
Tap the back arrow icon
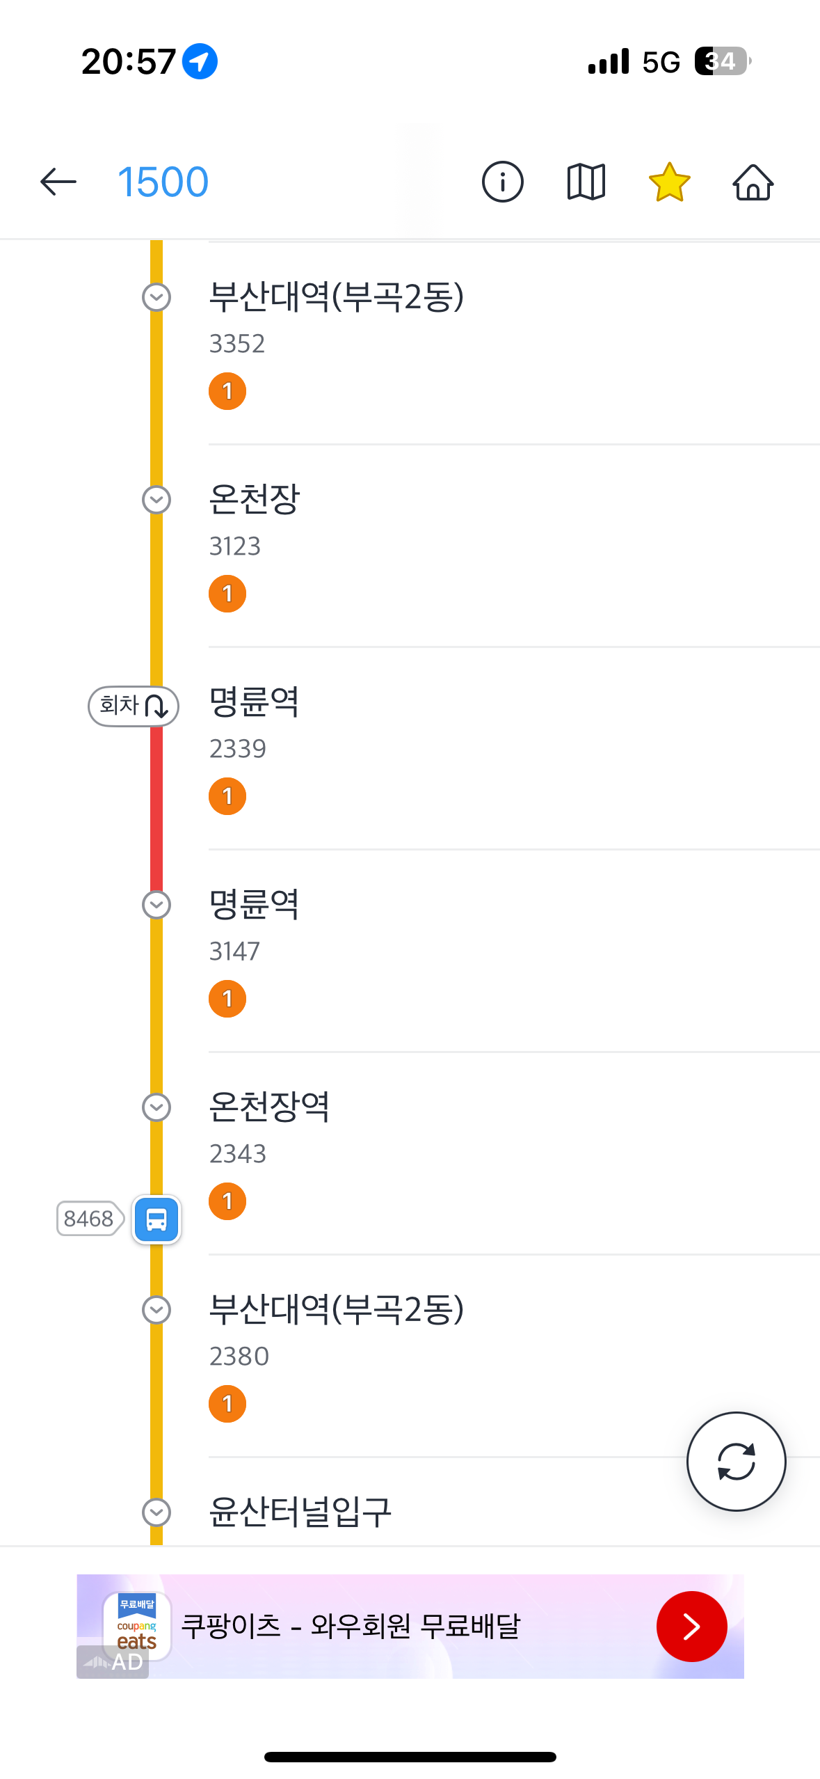[x=58, y=182]
